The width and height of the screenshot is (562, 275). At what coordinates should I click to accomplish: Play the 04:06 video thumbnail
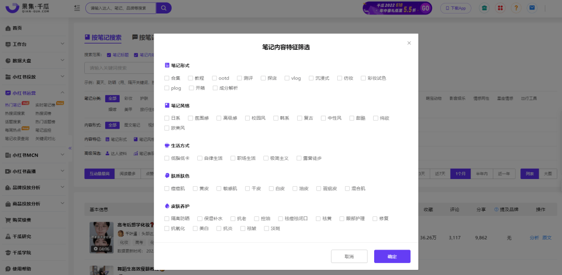click(101, 238)
